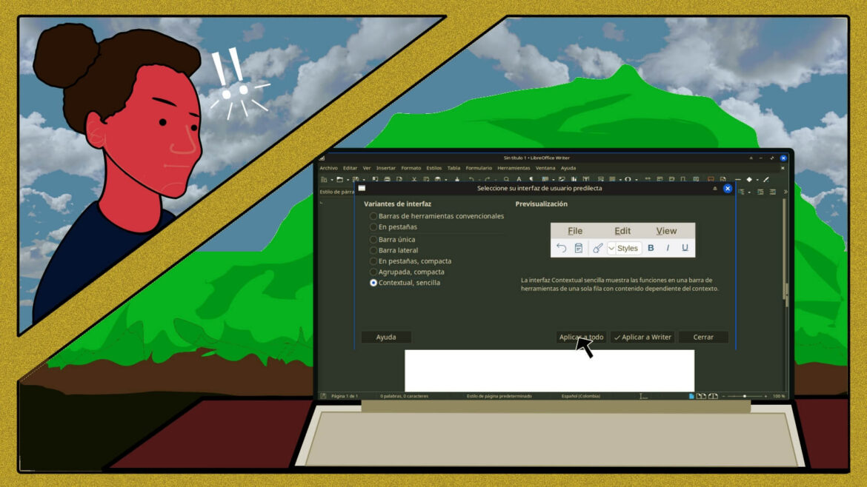
Task: Click the Insert line icon in toolbar
Action: (x=738, y=179)
